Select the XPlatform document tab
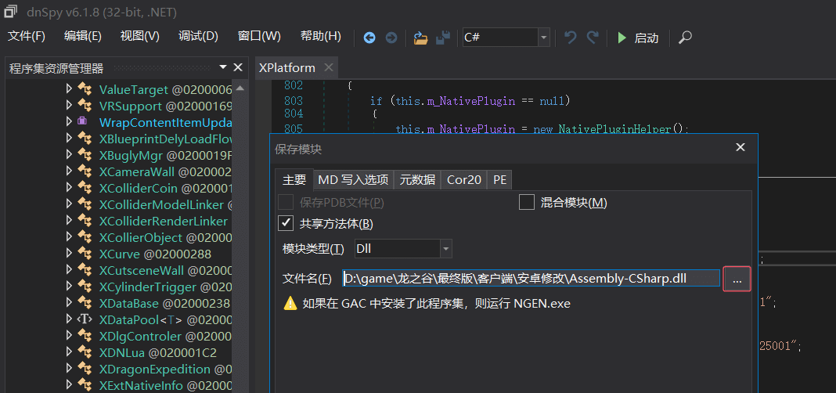This screenshot has width=836, height=393. [286, 68]
